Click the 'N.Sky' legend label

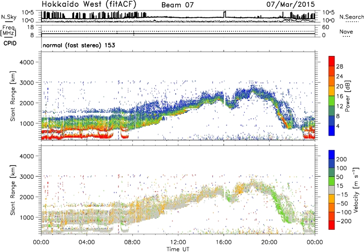[9, 17]
